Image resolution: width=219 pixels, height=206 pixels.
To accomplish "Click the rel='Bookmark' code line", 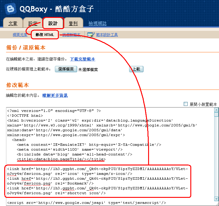I will click(x=50, y=183).
